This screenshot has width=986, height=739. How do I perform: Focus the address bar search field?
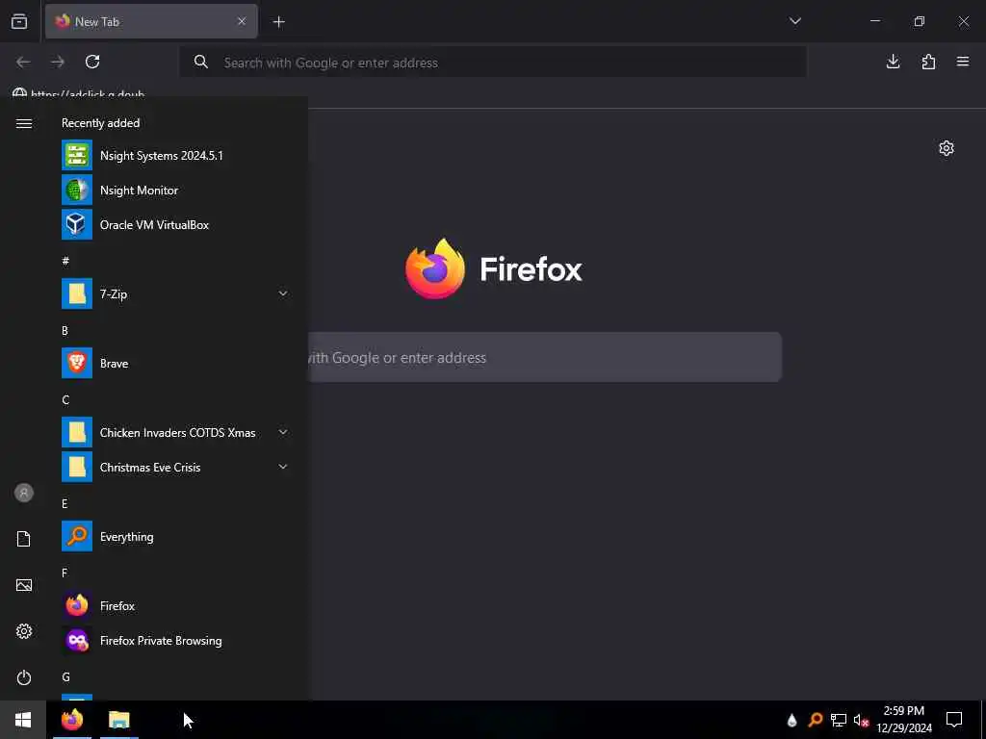[x=493, y=63]
